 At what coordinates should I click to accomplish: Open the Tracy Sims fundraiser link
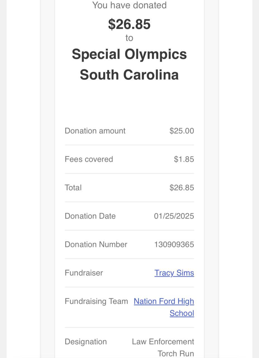[174, 273]
